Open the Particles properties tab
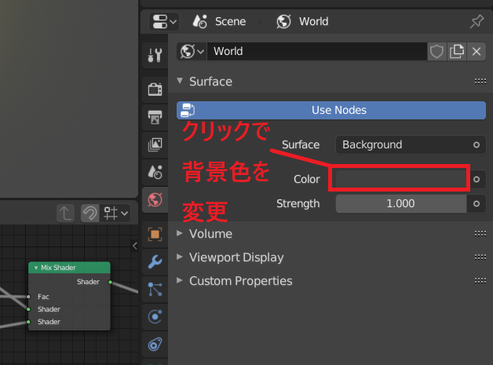The width and height of the screenshot is (493, 365). click(x=155, y=289)
